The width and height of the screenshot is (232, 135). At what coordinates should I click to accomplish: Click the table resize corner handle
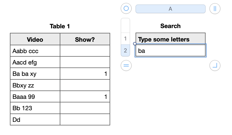(215, 66)
